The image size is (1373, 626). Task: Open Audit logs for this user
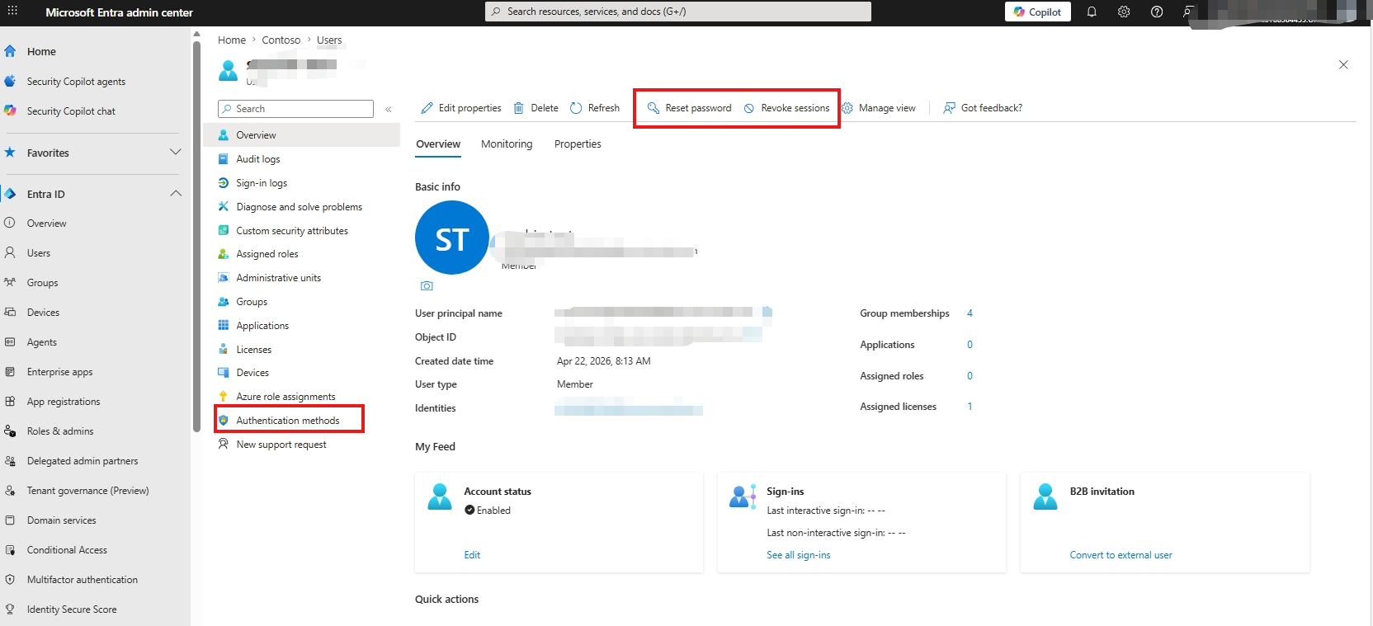[258, 159]
